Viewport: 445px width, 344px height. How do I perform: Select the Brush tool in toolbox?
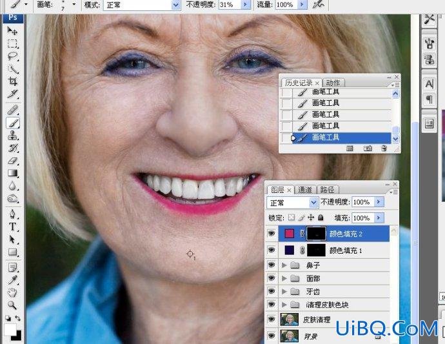pyautogui.click(x=13, y=123)
